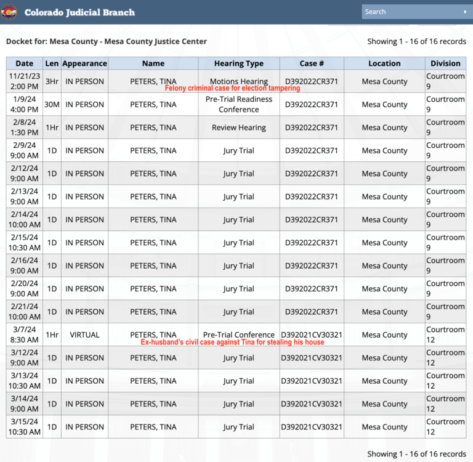The image size is (473, 462).
Task: Open the Colorado Judicial Branch title link
Action: (x=79, y=12)
